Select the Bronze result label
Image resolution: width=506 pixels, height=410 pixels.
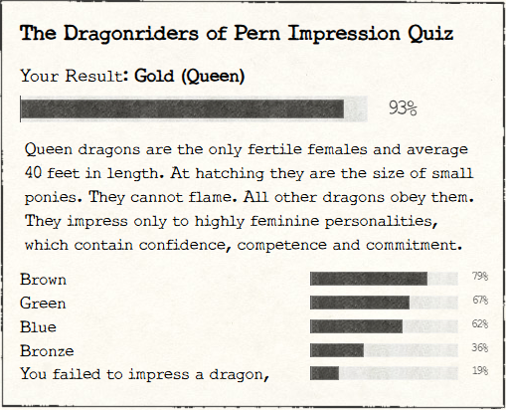point(47,351)
